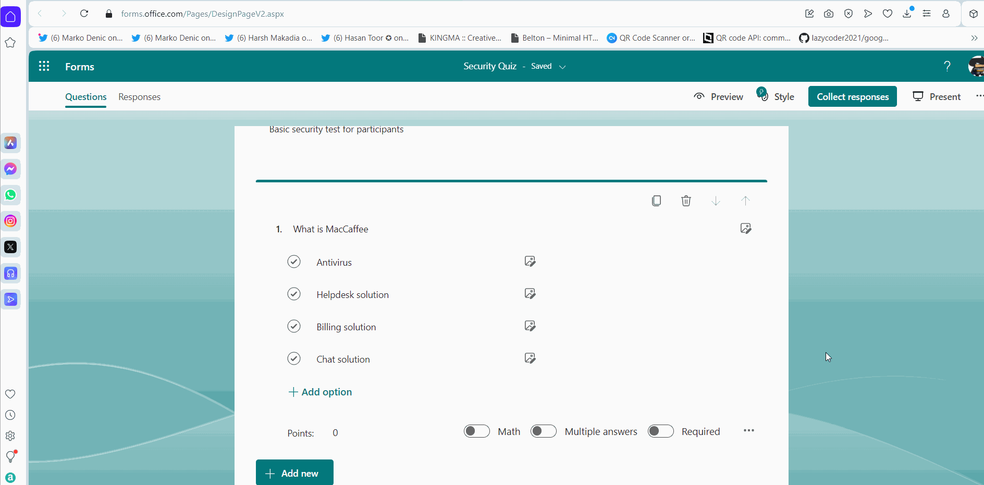Image resolution: width=984 pixels, height=485 pixels.
Task: Open the Preview view
Action: click(x=718, y=96)
